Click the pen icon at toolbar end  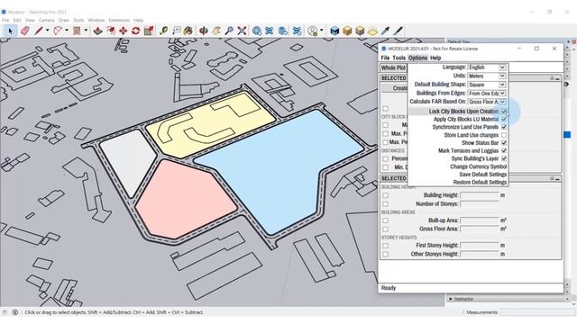click(398, 31)
